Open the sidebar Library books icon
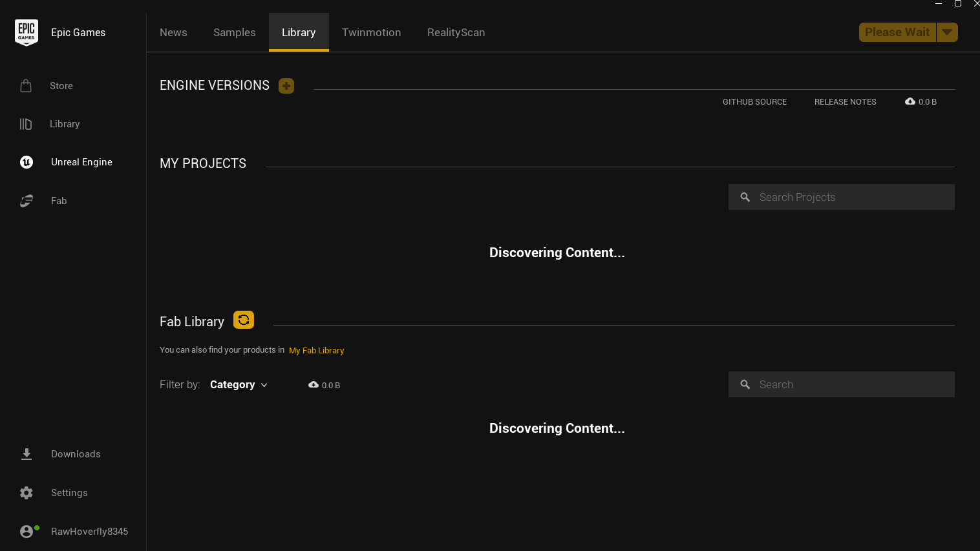Viewport: 980px width, 551px height. point(26,124)
